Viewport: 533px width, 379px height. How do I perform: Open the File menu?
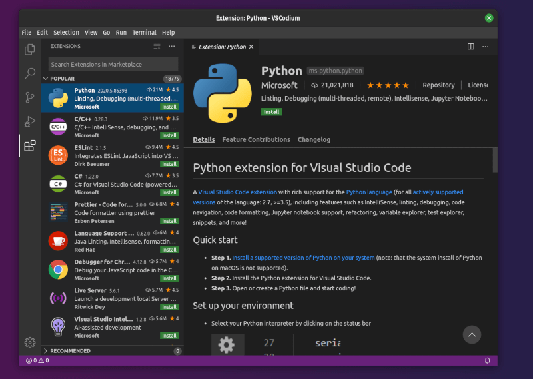point(27,32)
